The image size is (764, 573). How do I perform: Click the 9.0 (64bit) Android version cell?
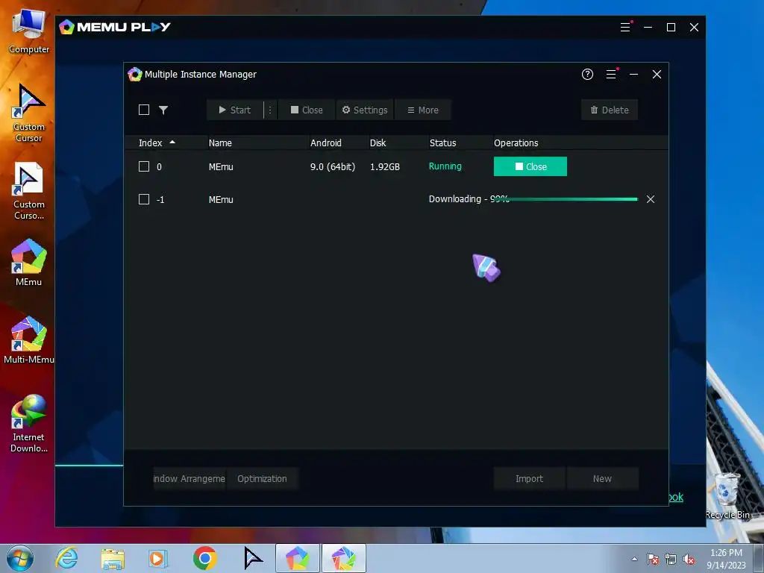333,166
